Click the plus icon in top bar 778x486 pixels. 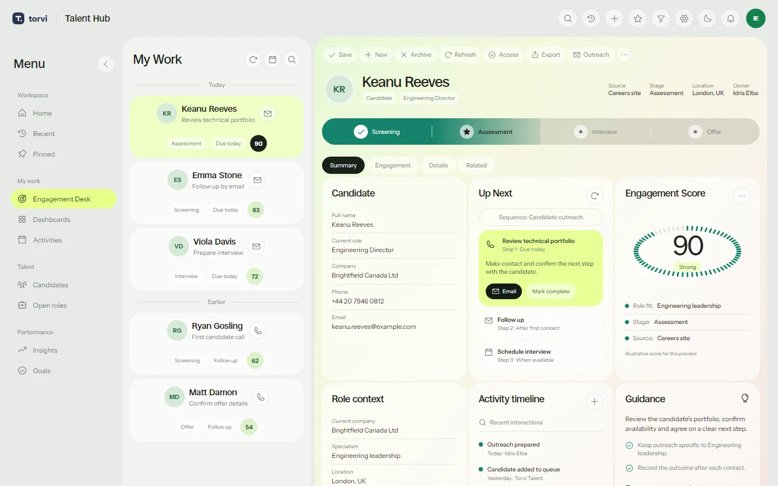614,18
